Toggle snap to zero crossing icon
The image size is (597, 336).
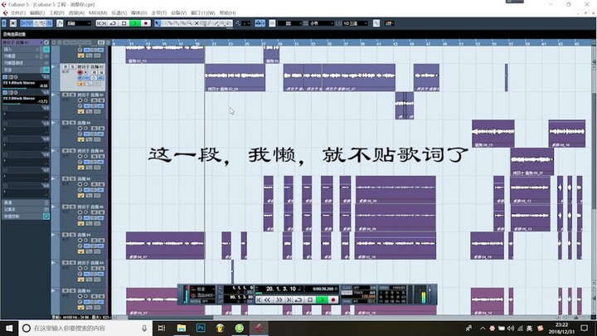[376, 23]
